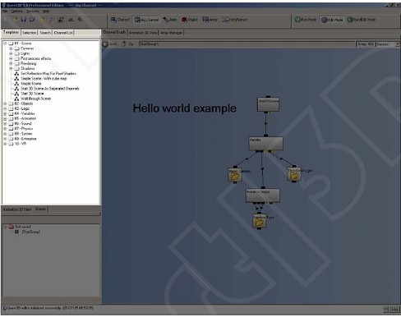The image size is (401, 317).
Task: Toggle Run/Edit Mode
Action: click(x=362, y=20)
